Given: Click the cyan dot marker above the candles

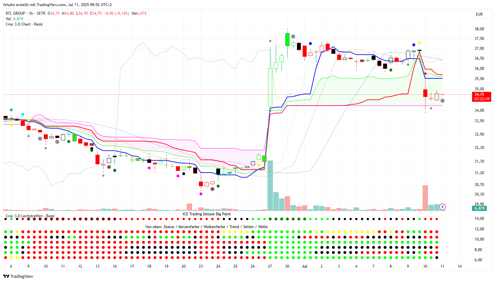Looking at the screenshot, I should click(23, 114).
